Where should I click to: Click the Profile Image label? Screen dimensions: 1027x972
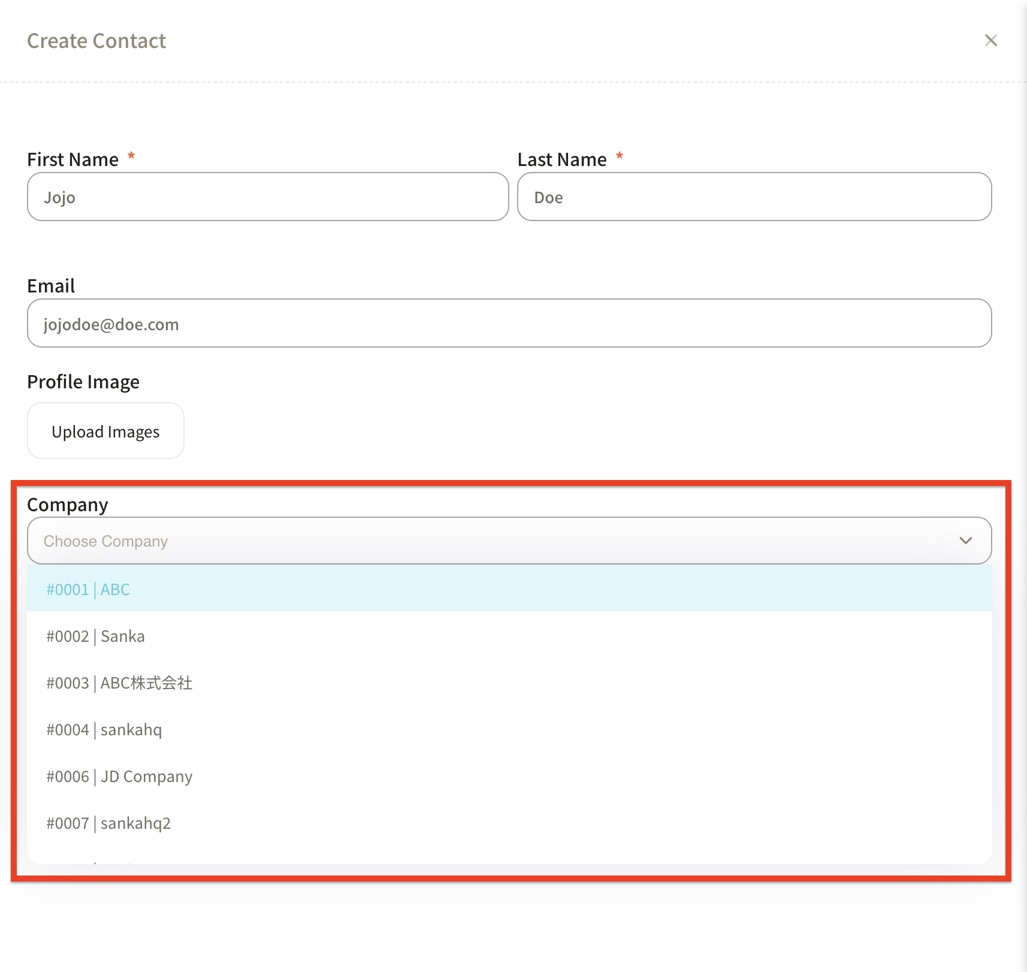83,382
